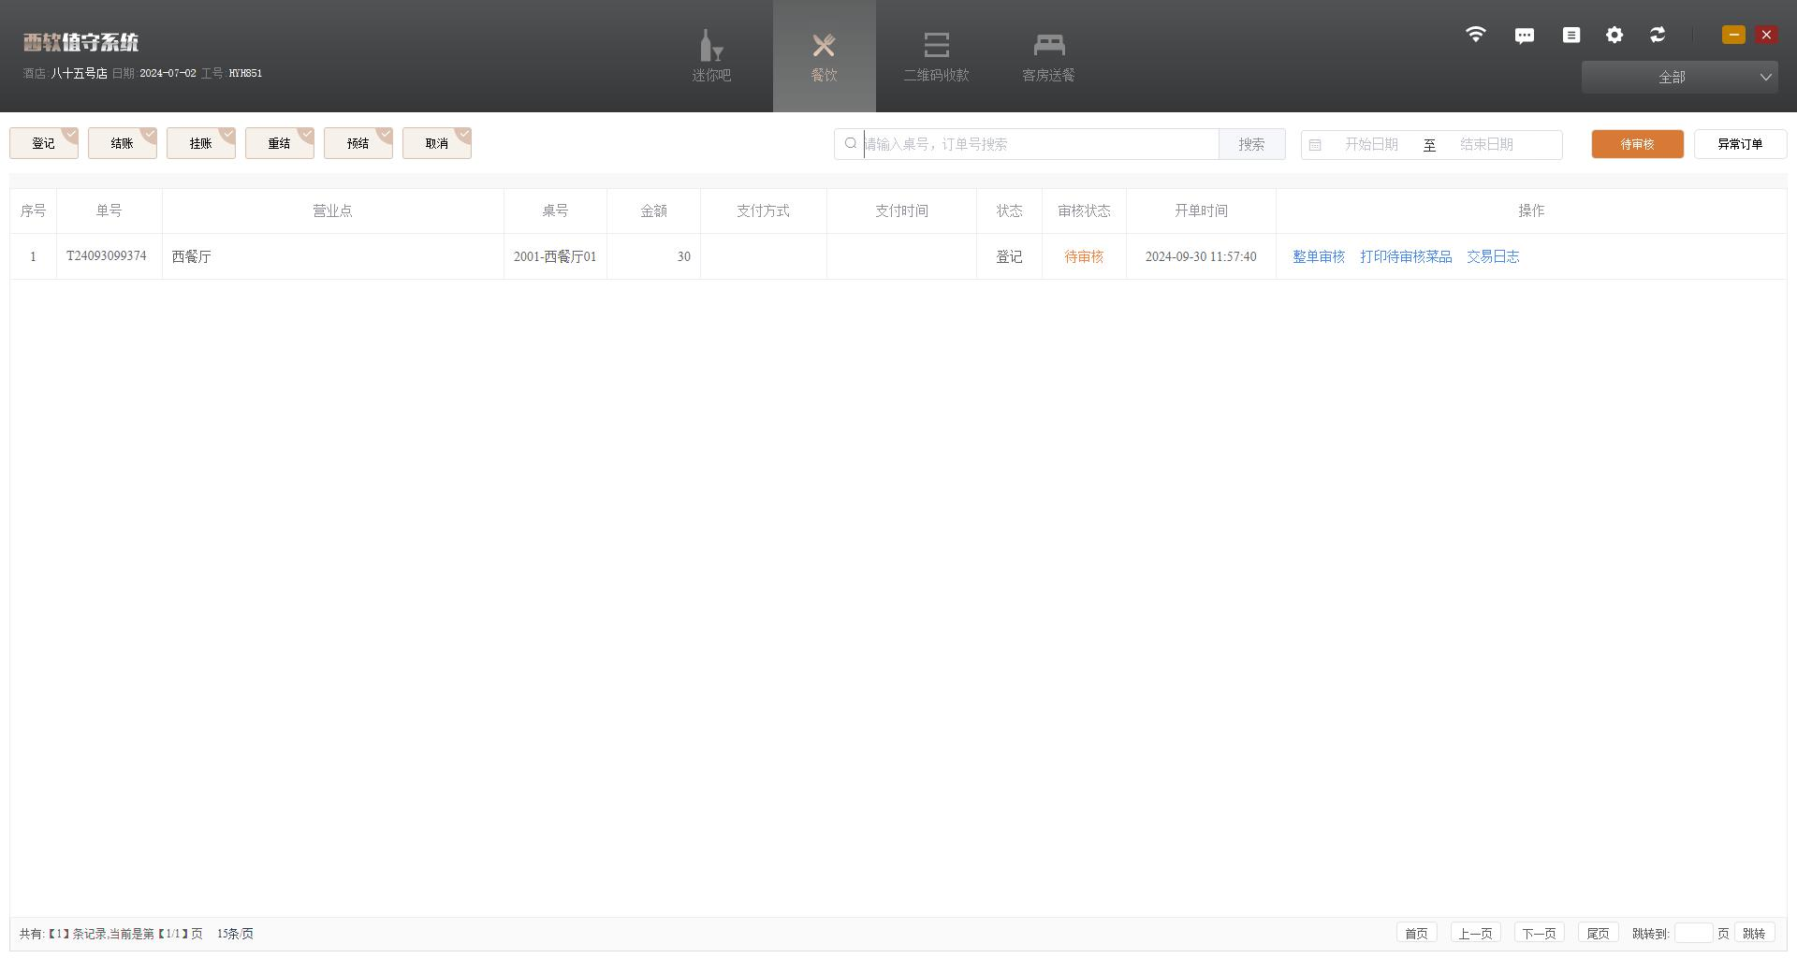
Task: Open the chat messages icon
Action: (1524, 36)
